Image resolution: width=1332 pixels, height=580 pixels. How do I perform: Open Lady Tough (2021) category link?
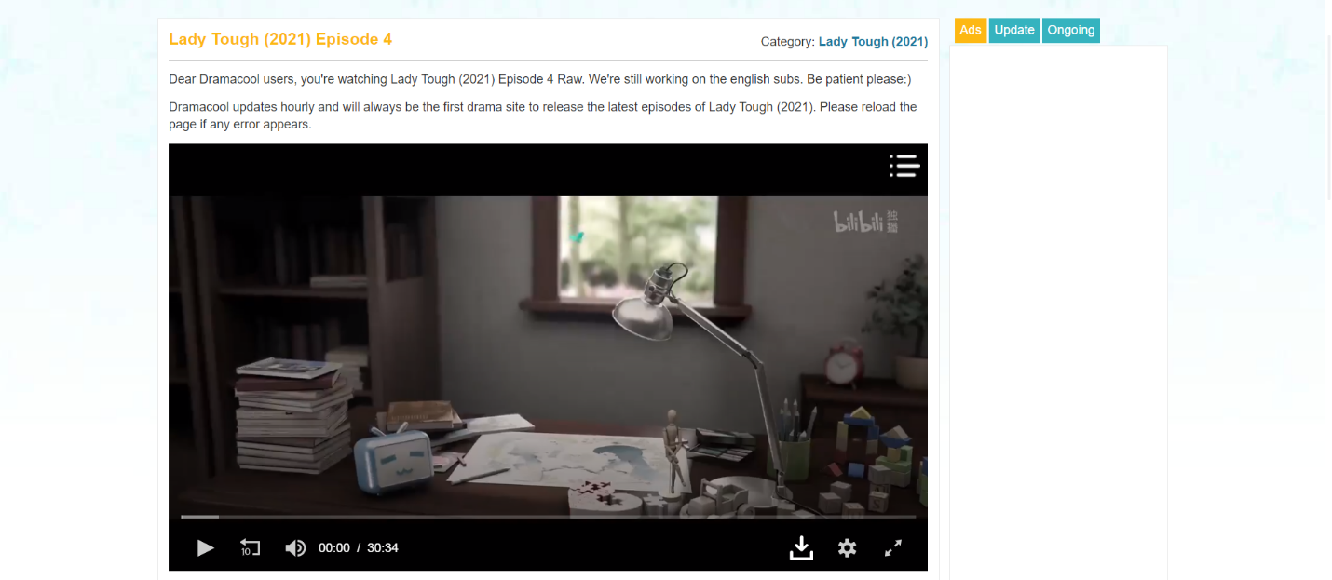(x=873, y=42)
